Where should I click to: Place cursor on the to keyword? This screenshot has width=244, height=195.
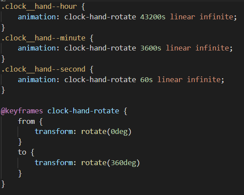22,152
